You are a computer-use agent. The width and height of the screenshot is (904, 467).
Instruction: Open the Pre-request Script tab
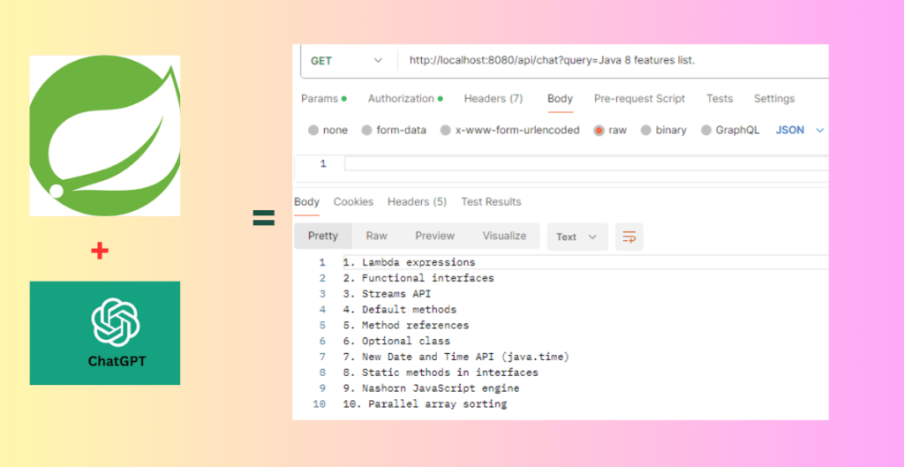click(639, 99)
